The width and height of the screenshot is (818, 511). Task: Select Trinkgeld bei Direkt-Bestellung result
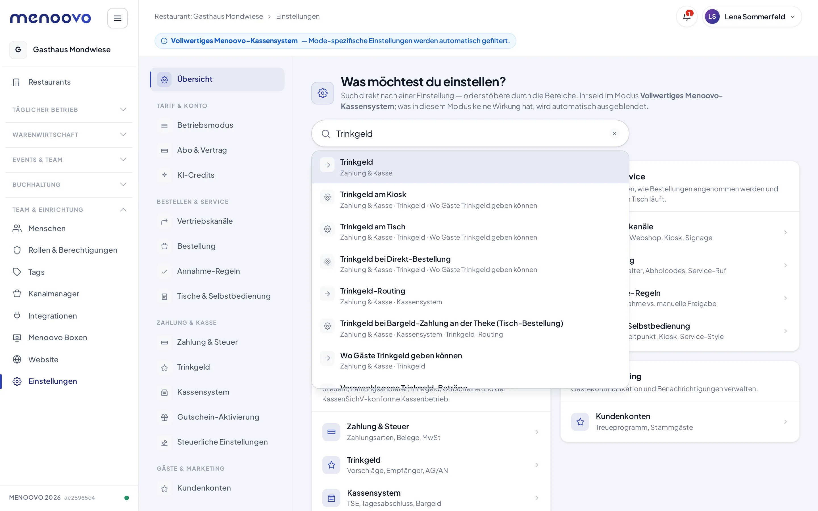click(x=470, y=264)
